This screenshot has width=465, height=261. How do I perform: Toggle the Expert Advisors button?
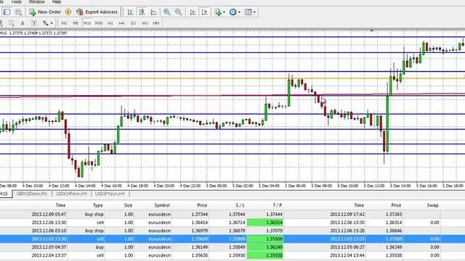click(97, 12)
